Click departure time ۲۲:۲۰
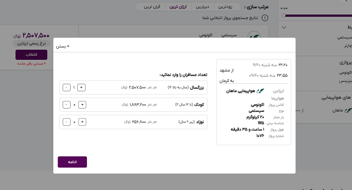Viewport: 352px width, 190px height. pos(283,65)
